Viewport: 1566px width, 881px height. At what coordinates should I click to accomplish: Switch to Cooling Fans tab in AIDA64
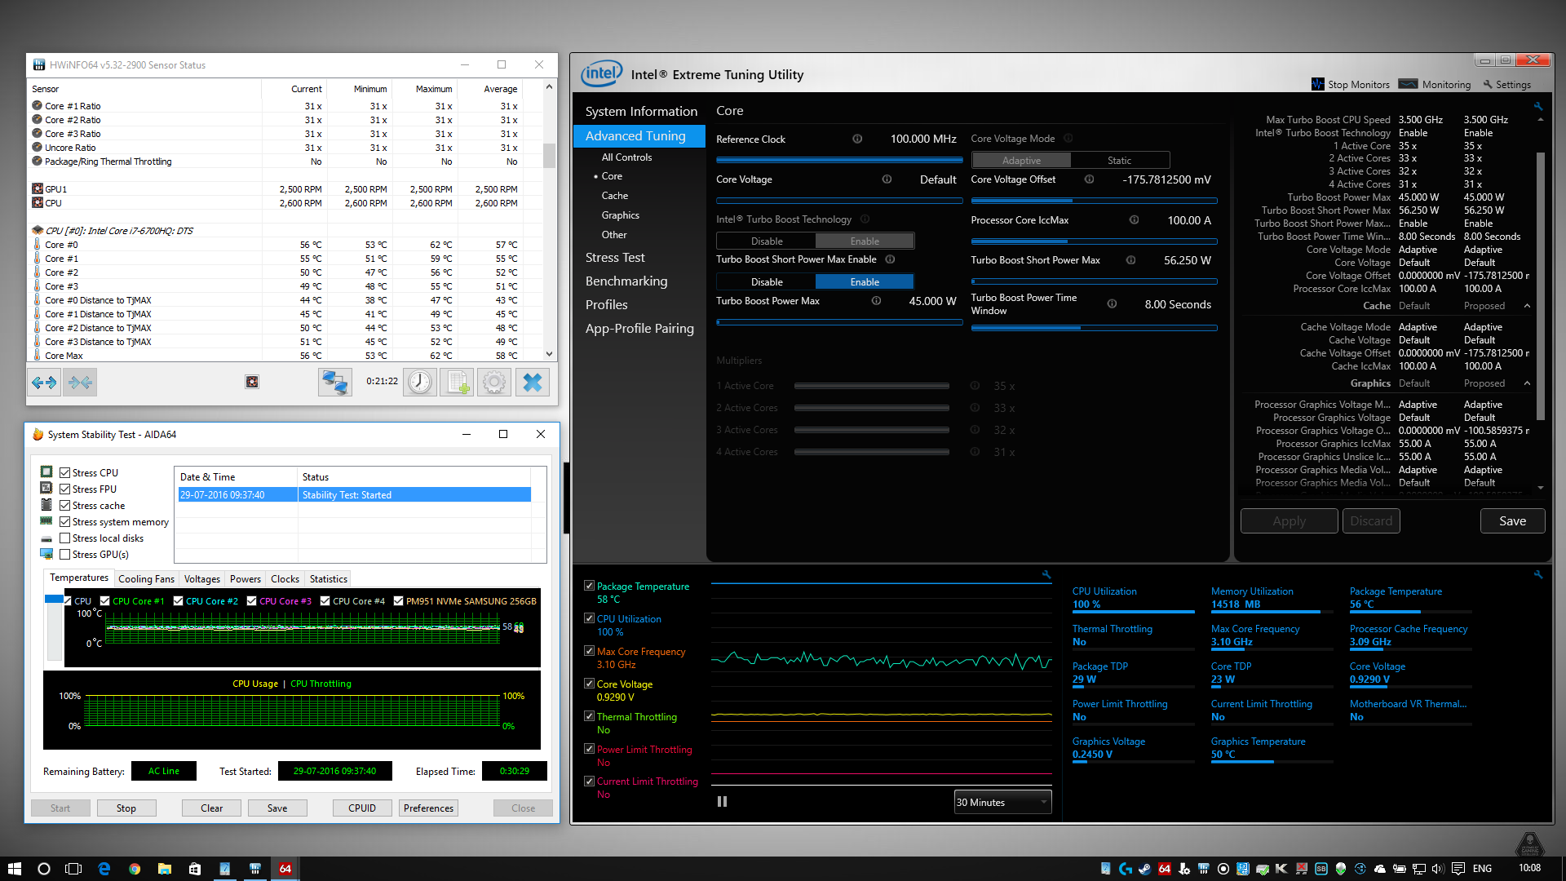(x=146, y=579)
